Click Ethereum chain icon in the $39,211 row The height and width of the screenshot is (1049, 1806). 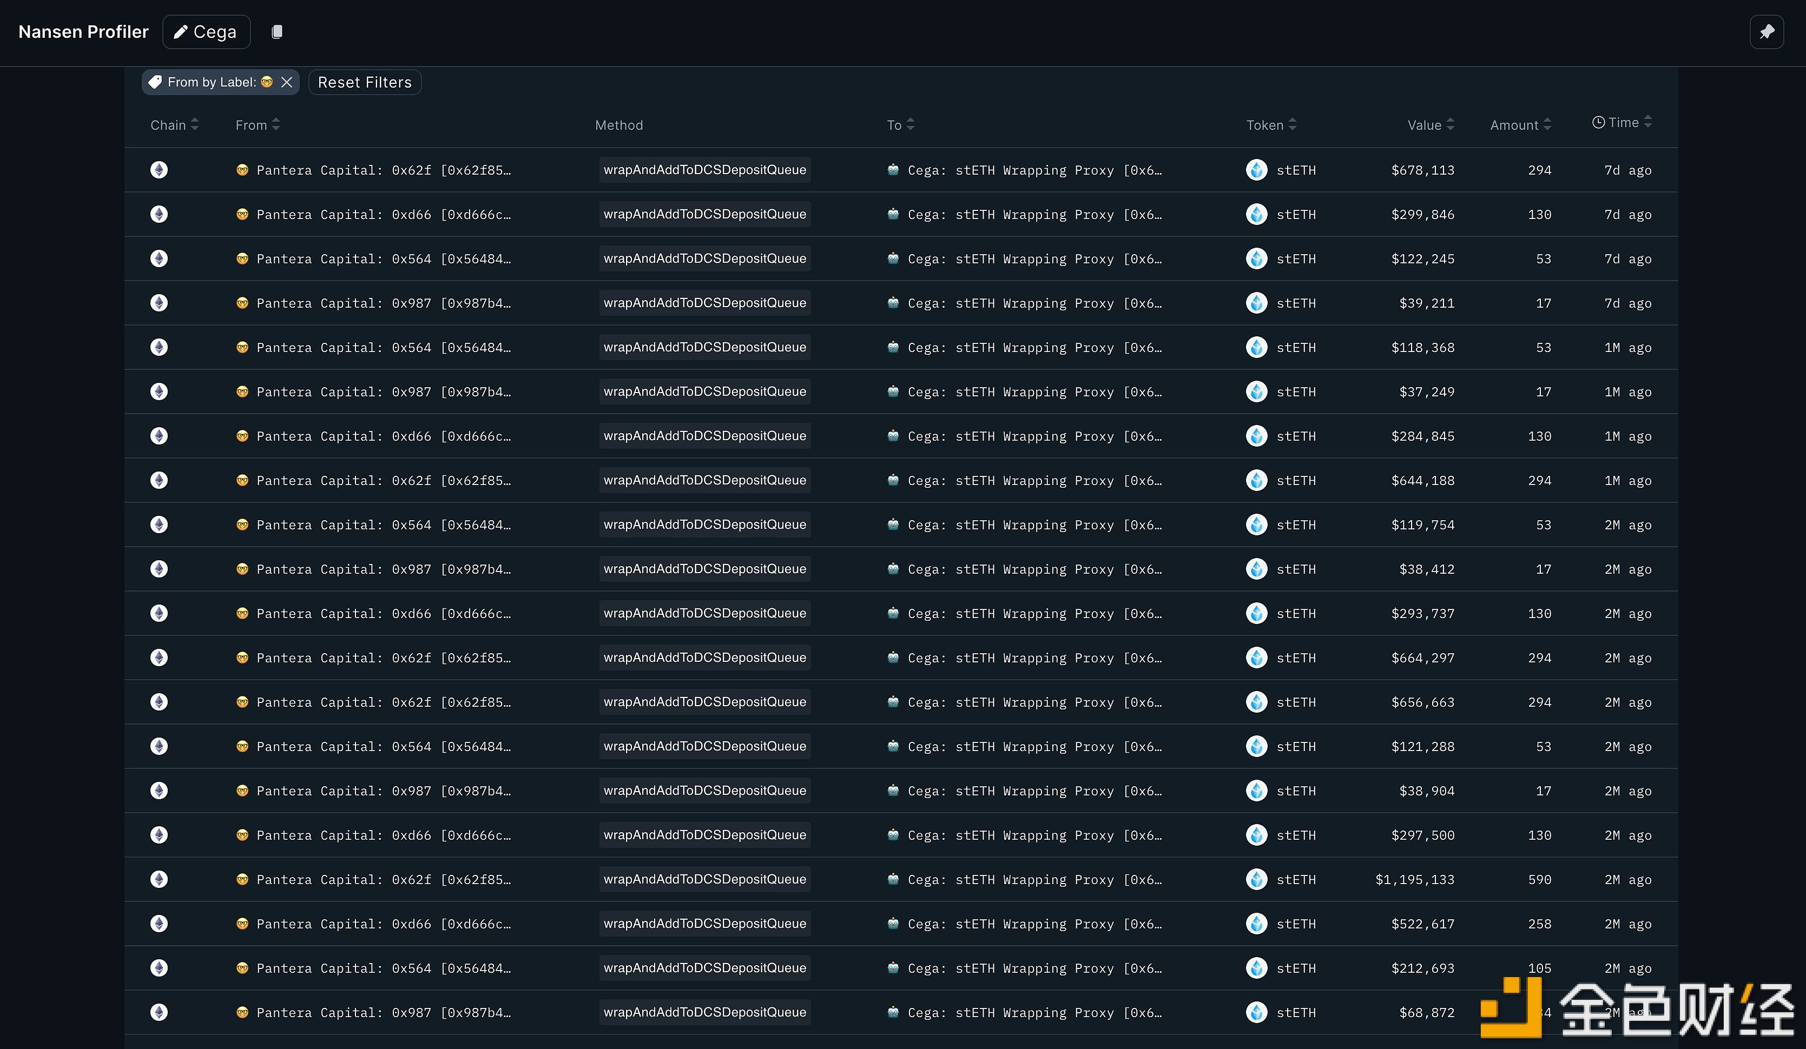159,303
